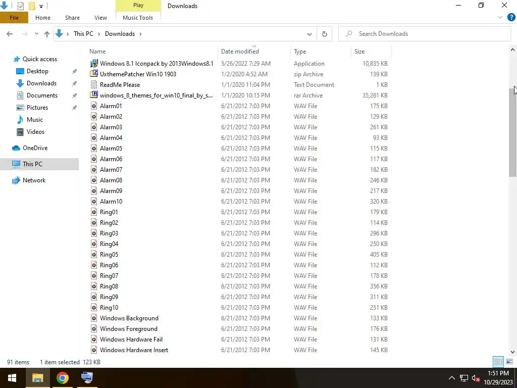Select the Ring05 file name
Image resolution: width=517 pixels, height=388 pixels.
[109, 255]
